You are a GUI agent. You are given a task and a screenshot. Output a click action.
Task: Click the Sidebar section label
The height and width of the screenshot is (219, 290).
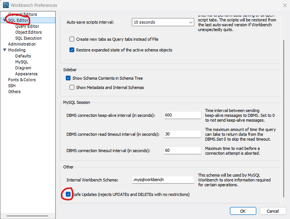(x=70, y=70)
